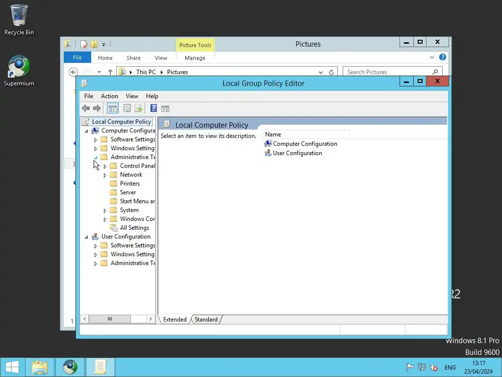Click the Pictures window Help question icon
This screenshot has width=502, height=377.
coord(443,57)
